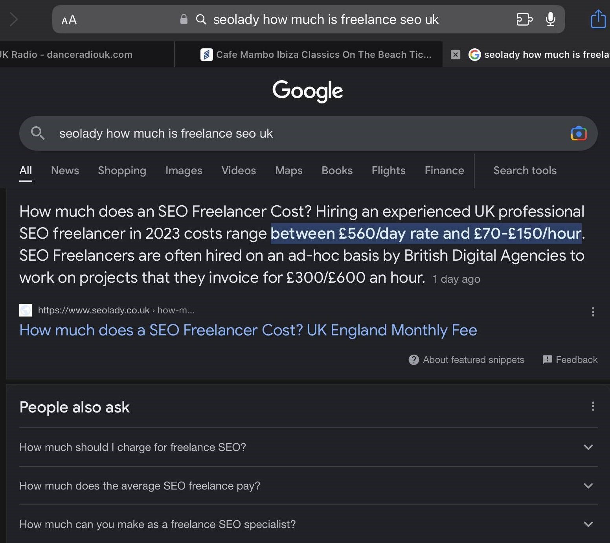Tap the Cafe Mambo tab favicon
Viewport: 610px width, 543px height.
(x=207, y=55)
